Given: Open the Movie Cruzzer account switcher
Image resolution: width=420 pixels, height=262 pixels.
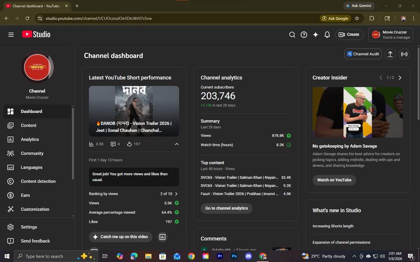Looking at the screenshot, I should tap(391, 35).
